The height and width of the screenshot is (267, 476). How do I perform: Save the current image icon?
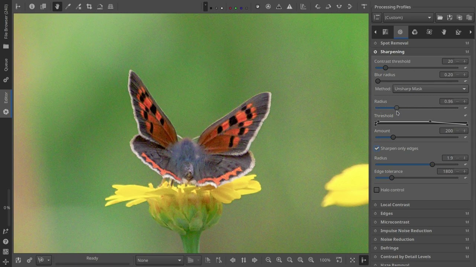pyautogui.click(x=18, y=260)
